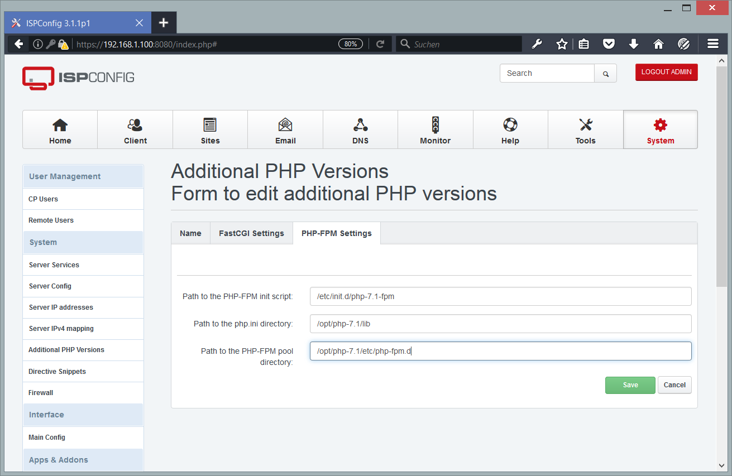This screenshot has height=476, width=732.
Task: Open Remote Users in sidebar
Action: coord(83,220)
